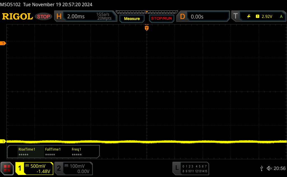This screenshot has height=177, width=287.
Task: Select the orange trigger position marker at top
Action: pyautogui.click(x=146, y=28)
